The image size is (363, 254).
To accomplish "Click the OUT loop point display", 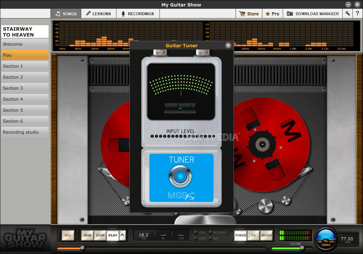I will (181, 236).
